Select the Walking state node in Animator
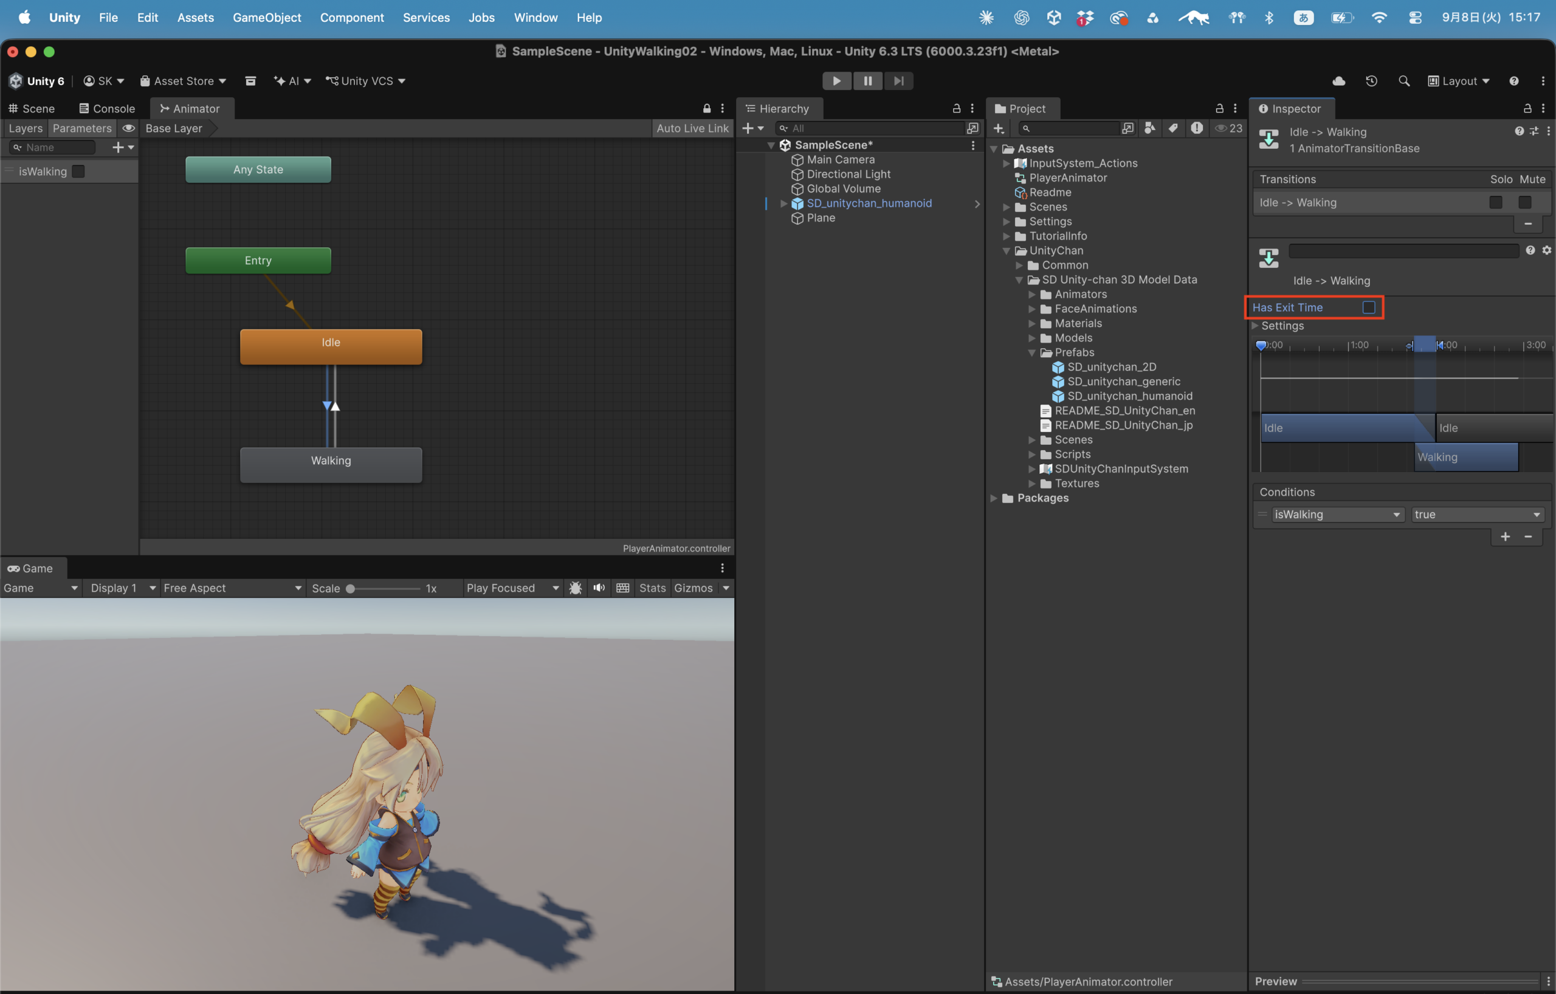 click(x=331, y=464)
